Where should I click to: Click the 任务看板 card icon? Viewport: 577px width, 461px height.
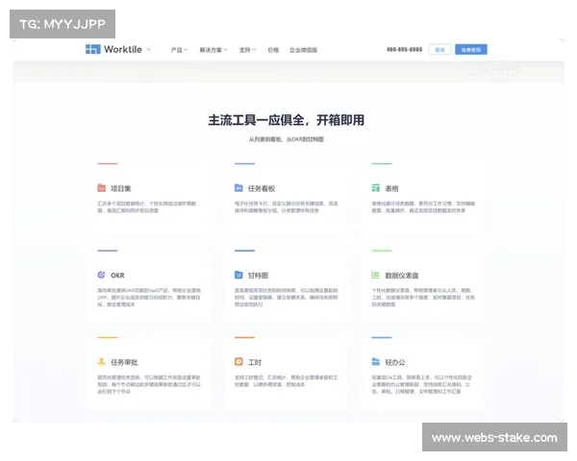[238, 188]
